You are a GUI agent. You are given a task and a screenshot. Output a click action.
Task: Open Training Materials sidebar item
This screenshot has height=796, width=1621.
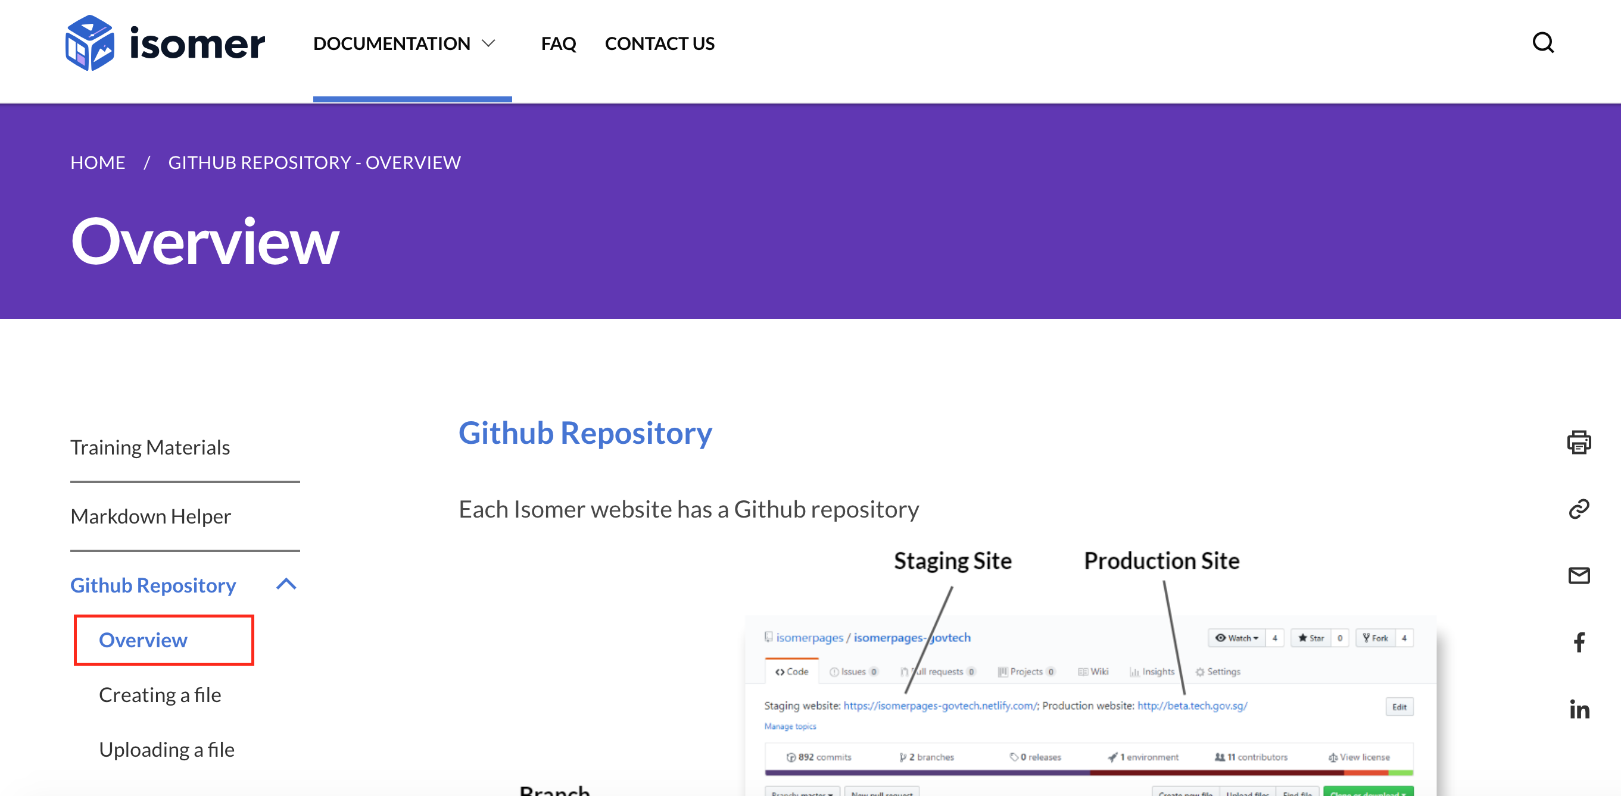149,447
